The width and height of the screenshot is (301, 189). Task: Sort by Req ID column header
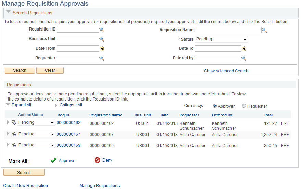pyautogui.click(x=63, y=115)
